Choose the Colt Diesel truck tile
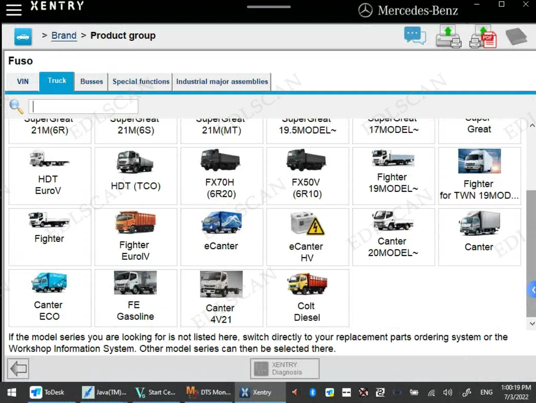This screenshot has width=536, height=403. point(308,298)
